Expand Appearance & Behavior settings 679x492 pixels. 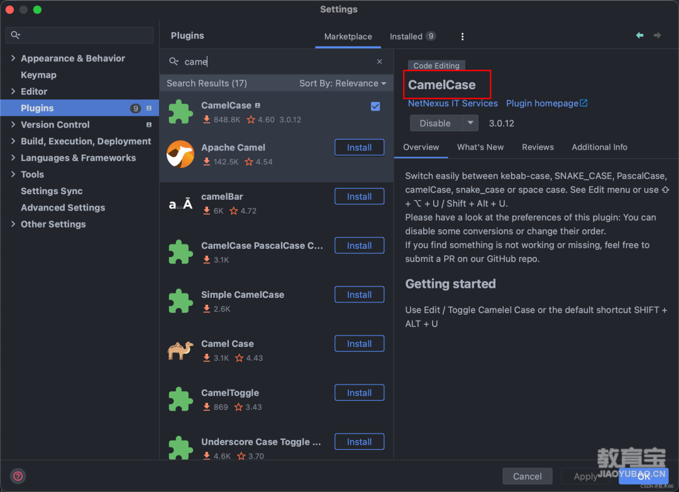[13, 58]
